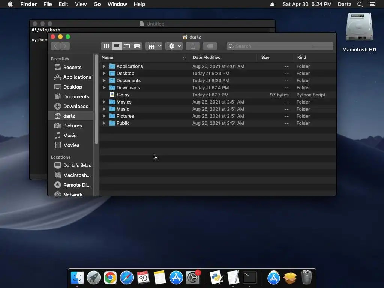Open Documents in the sidebar
The height and width of the screenshot is (288, 384).
[x=70, y=96]
